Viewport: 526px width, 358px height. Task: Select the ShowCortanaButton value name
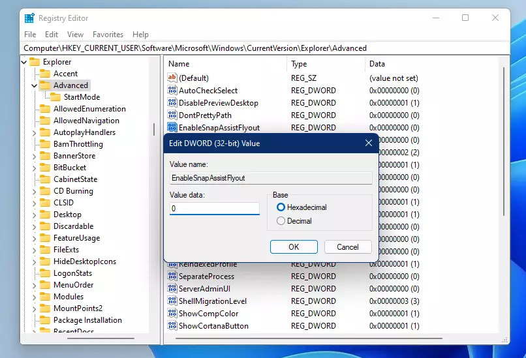coord(213,326)
